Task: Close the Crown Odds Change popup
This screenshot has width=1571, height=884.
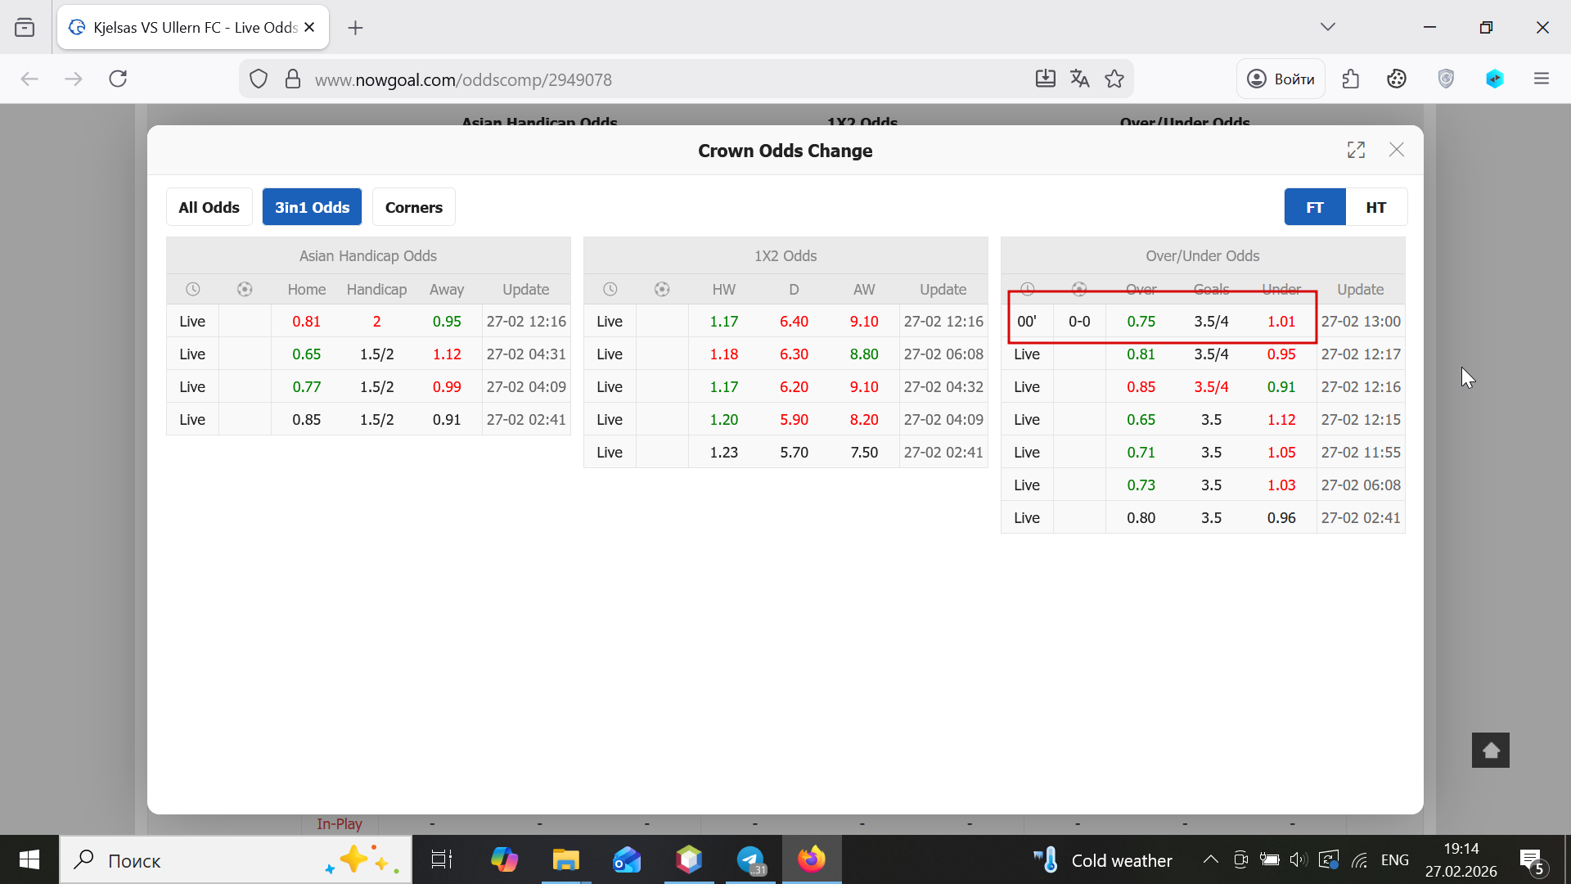Action: (1397, 150)
